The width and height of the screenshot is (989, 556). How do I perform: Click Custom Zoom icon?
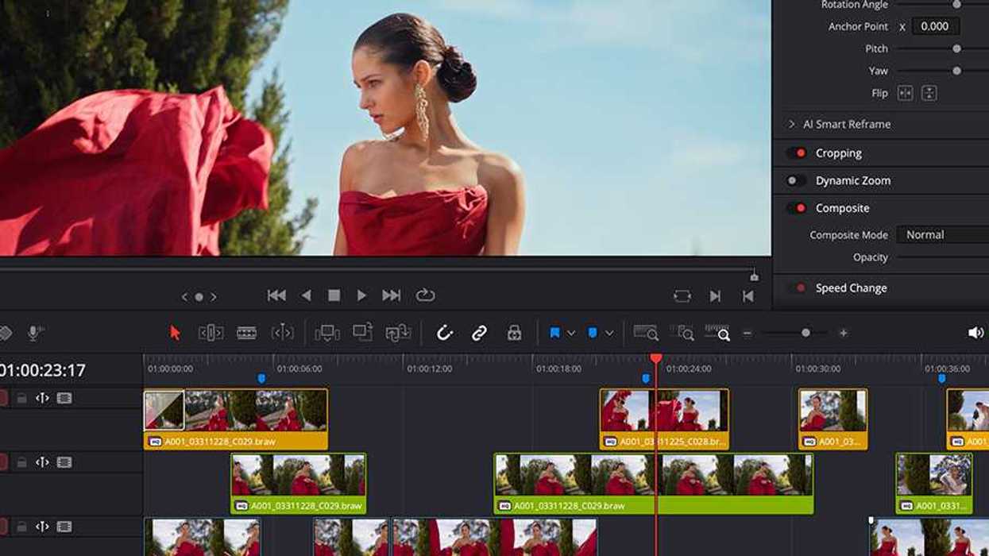tap(717, 333)
